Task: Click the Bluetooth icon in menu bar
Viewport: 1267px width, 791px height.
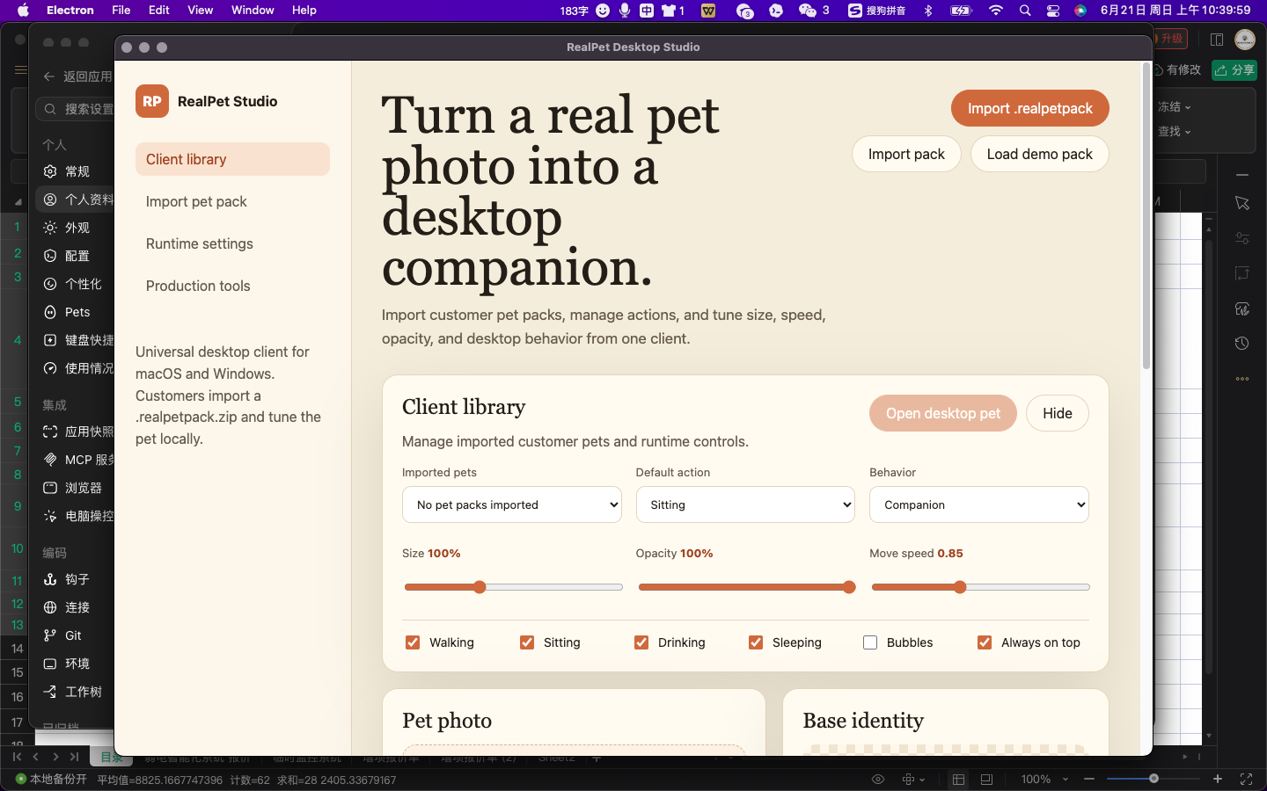Action: pyautogui.click(x=928, y=11)
